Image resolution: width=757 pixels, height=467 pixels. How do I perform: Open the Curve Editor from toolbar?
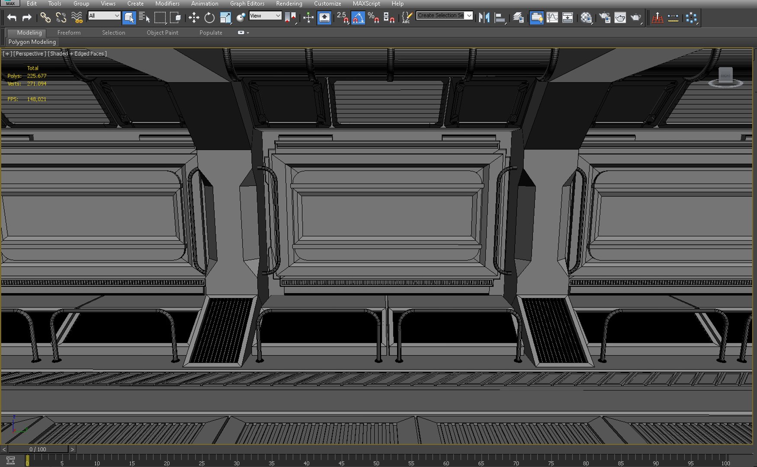[552, 18]
